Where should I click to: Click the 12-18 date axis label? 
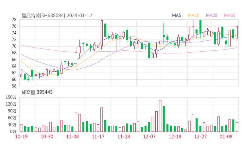pyautogui.click(x=175, y=136)
